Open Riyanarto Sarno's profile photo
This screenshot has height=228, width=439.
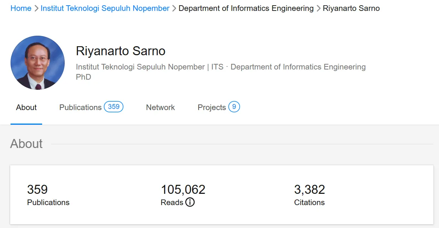pos(38,63)
